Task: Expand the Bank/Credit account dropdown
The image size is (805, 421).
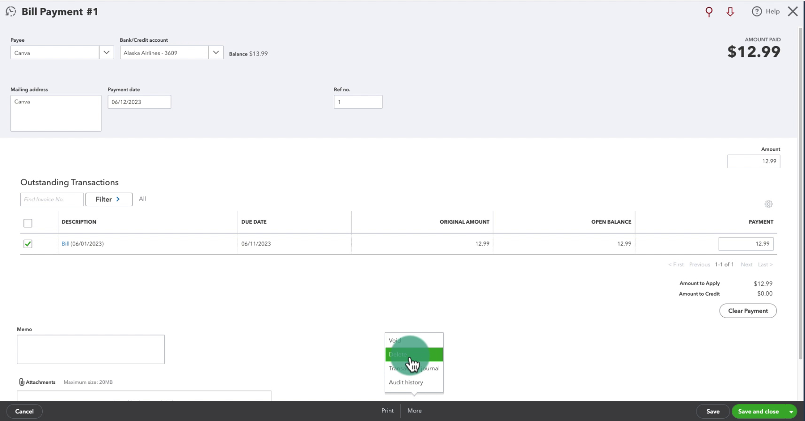Action: point(216,53)
